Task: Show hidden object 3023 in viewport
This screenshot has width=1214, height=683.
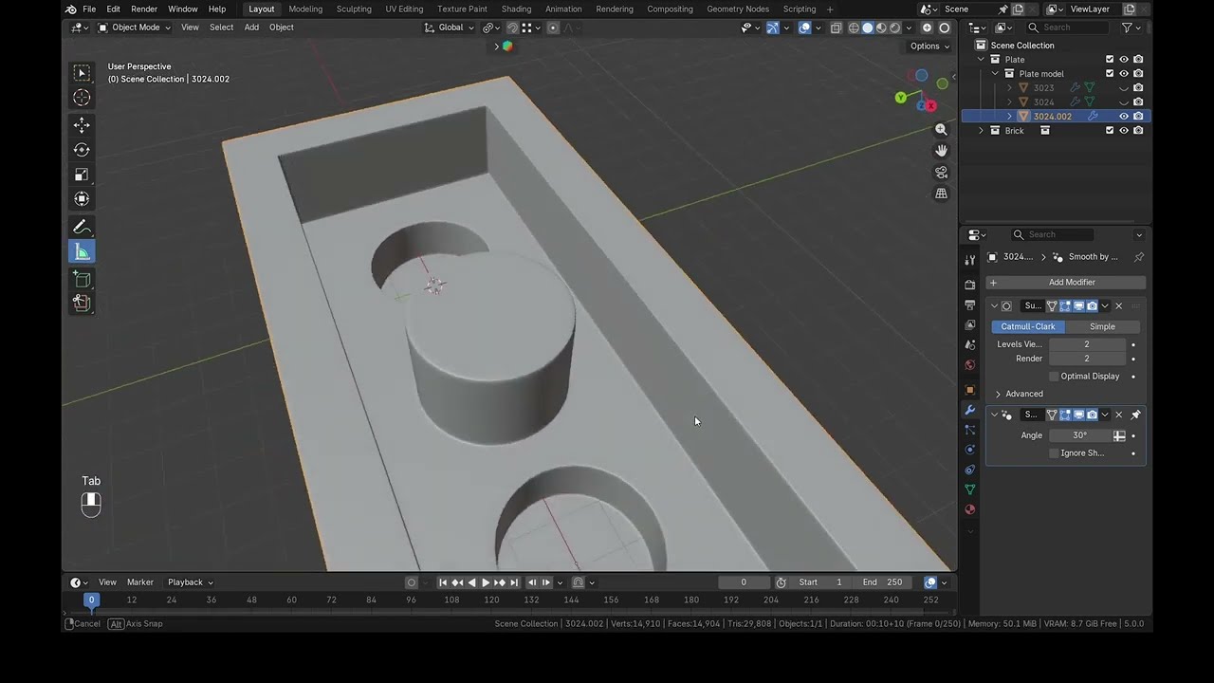Action: [1124, 87]
